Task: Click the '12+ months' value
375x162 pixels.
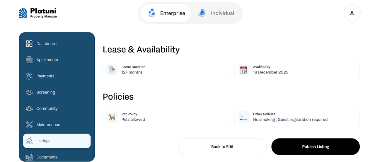Action: tap(132, 72)
